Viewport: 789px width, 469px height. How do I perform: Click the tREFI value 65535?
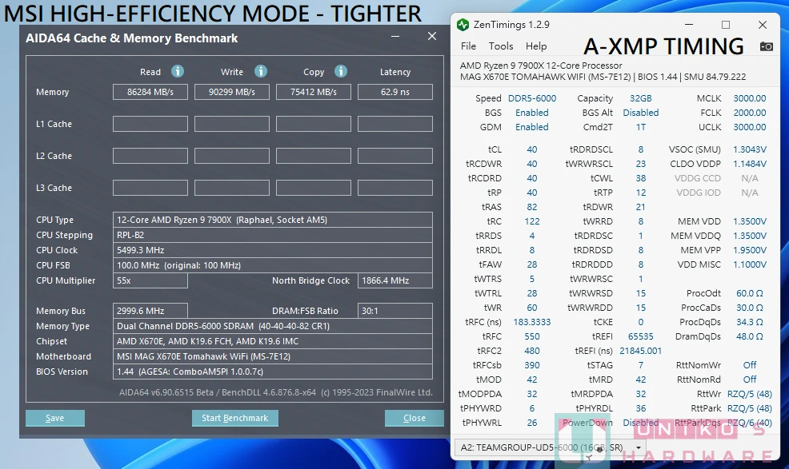(x=640, y=336)
